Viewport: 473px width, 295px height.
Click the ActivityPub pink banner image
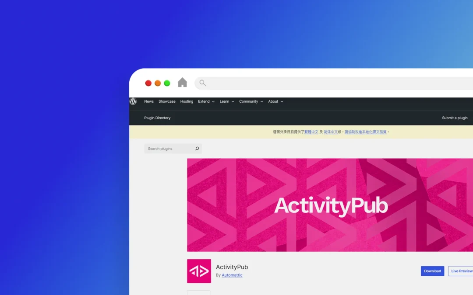point(330,205)
